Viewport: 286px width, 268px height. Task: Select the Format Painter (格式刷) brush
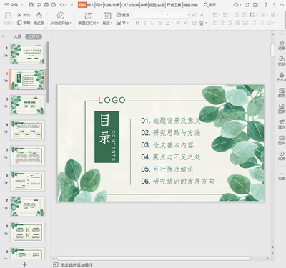tap(39, 19)
